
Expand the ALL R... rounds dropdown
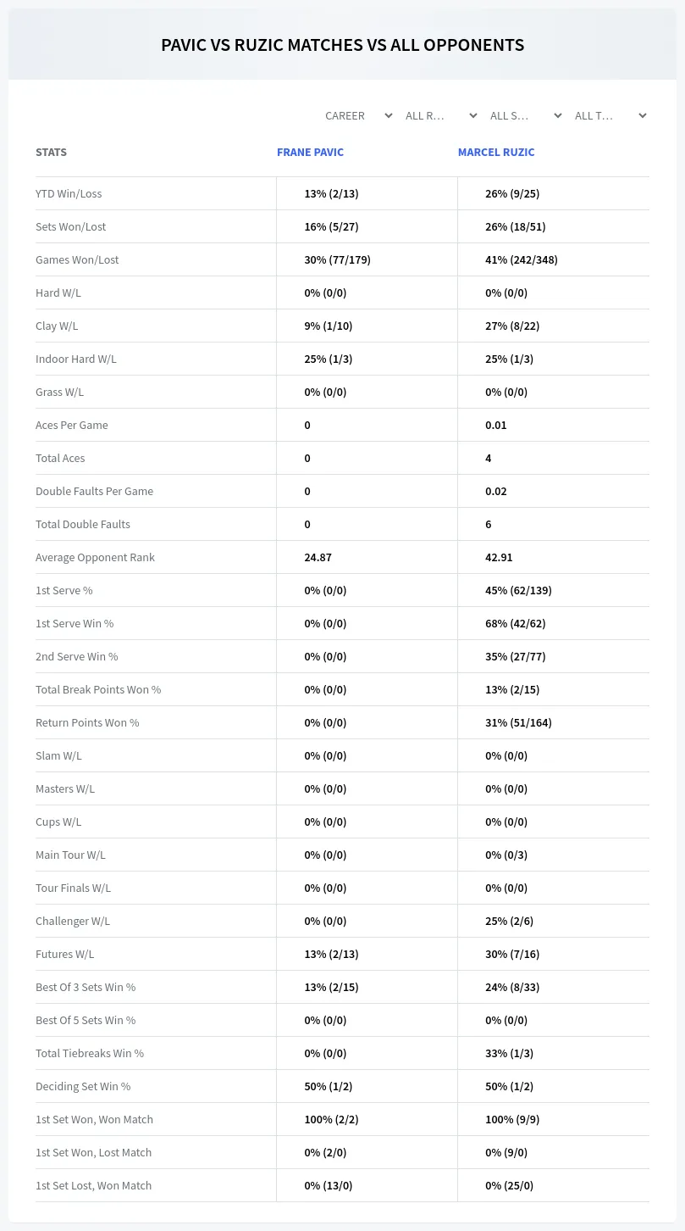(x=442, y=115)
